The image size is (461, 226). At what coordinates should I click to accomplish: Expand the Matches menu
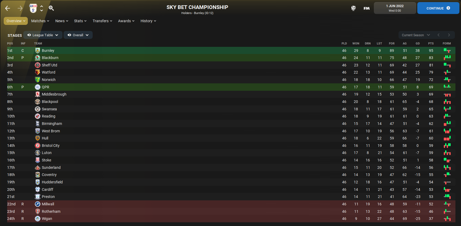point(40,21)
